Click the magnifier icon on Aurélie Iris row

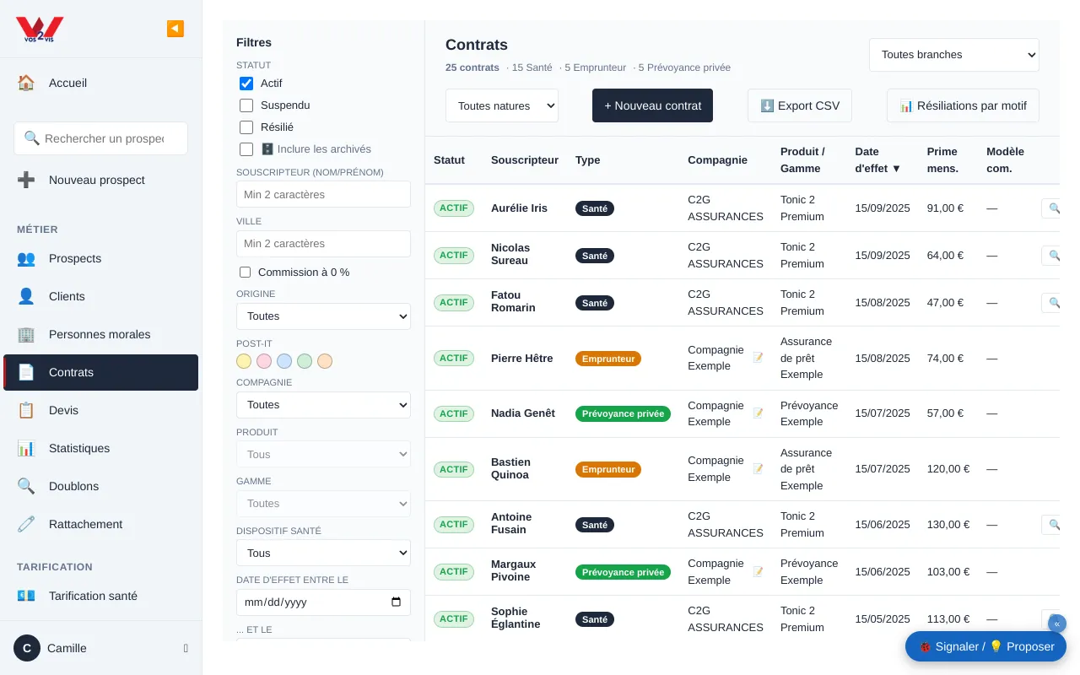[x=1052, y=208]
